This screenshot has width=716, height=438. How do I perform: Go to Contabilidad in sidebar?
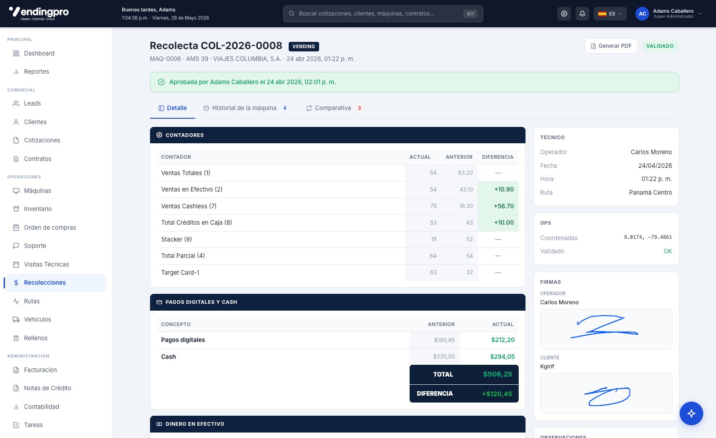click(55, 407)
